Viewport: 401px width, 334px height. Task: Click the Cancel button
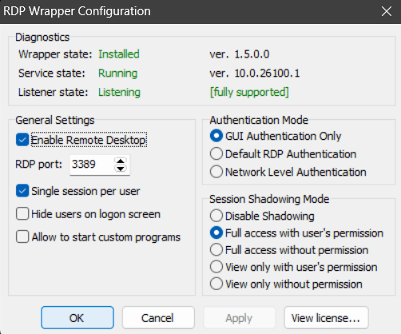(158, 318)
